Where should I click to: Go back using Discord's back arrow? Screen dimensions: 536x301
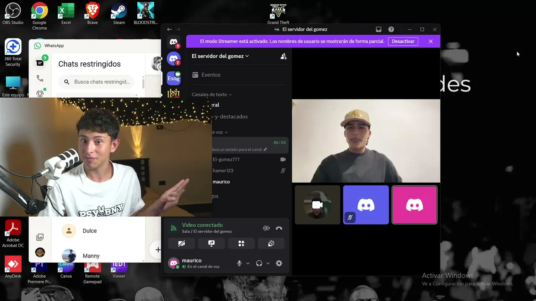coord(169,29)
